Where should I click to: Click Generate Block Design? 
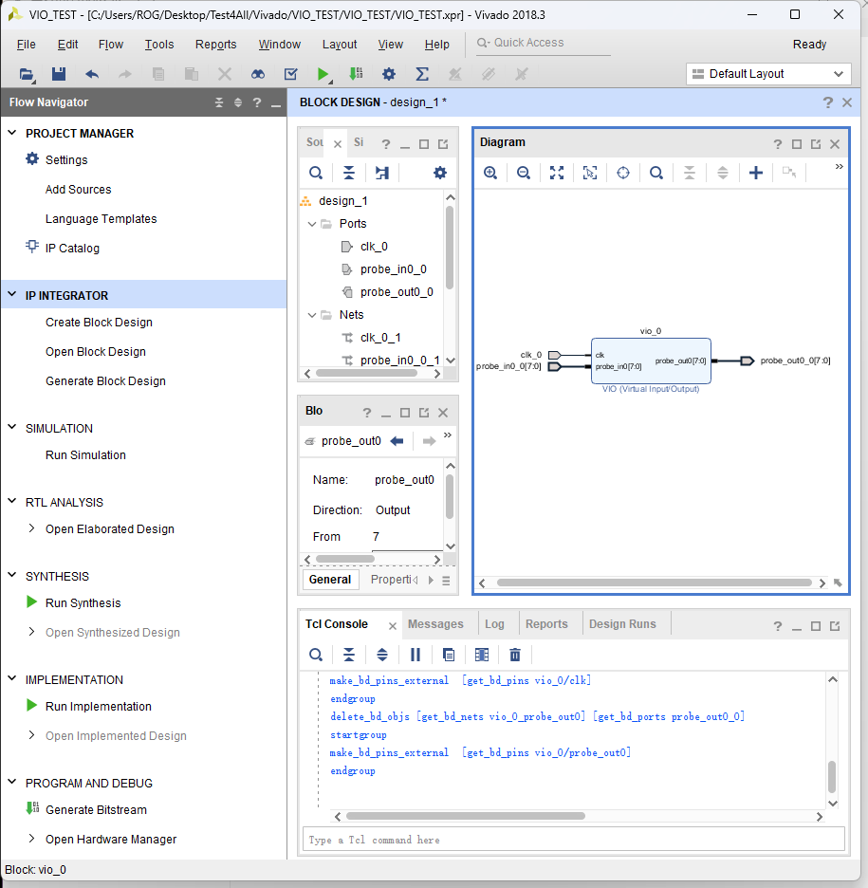click(x=105, y=381)
